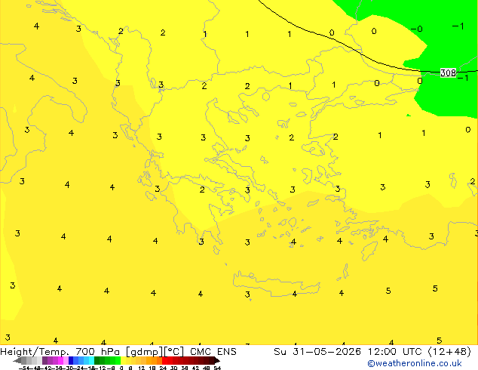The height and width of the screenshot is (370, 478).
Task: Click the map title 'Height/Temp. 700 hPa'
Action: pyautogui.click(x=60, y=352)
